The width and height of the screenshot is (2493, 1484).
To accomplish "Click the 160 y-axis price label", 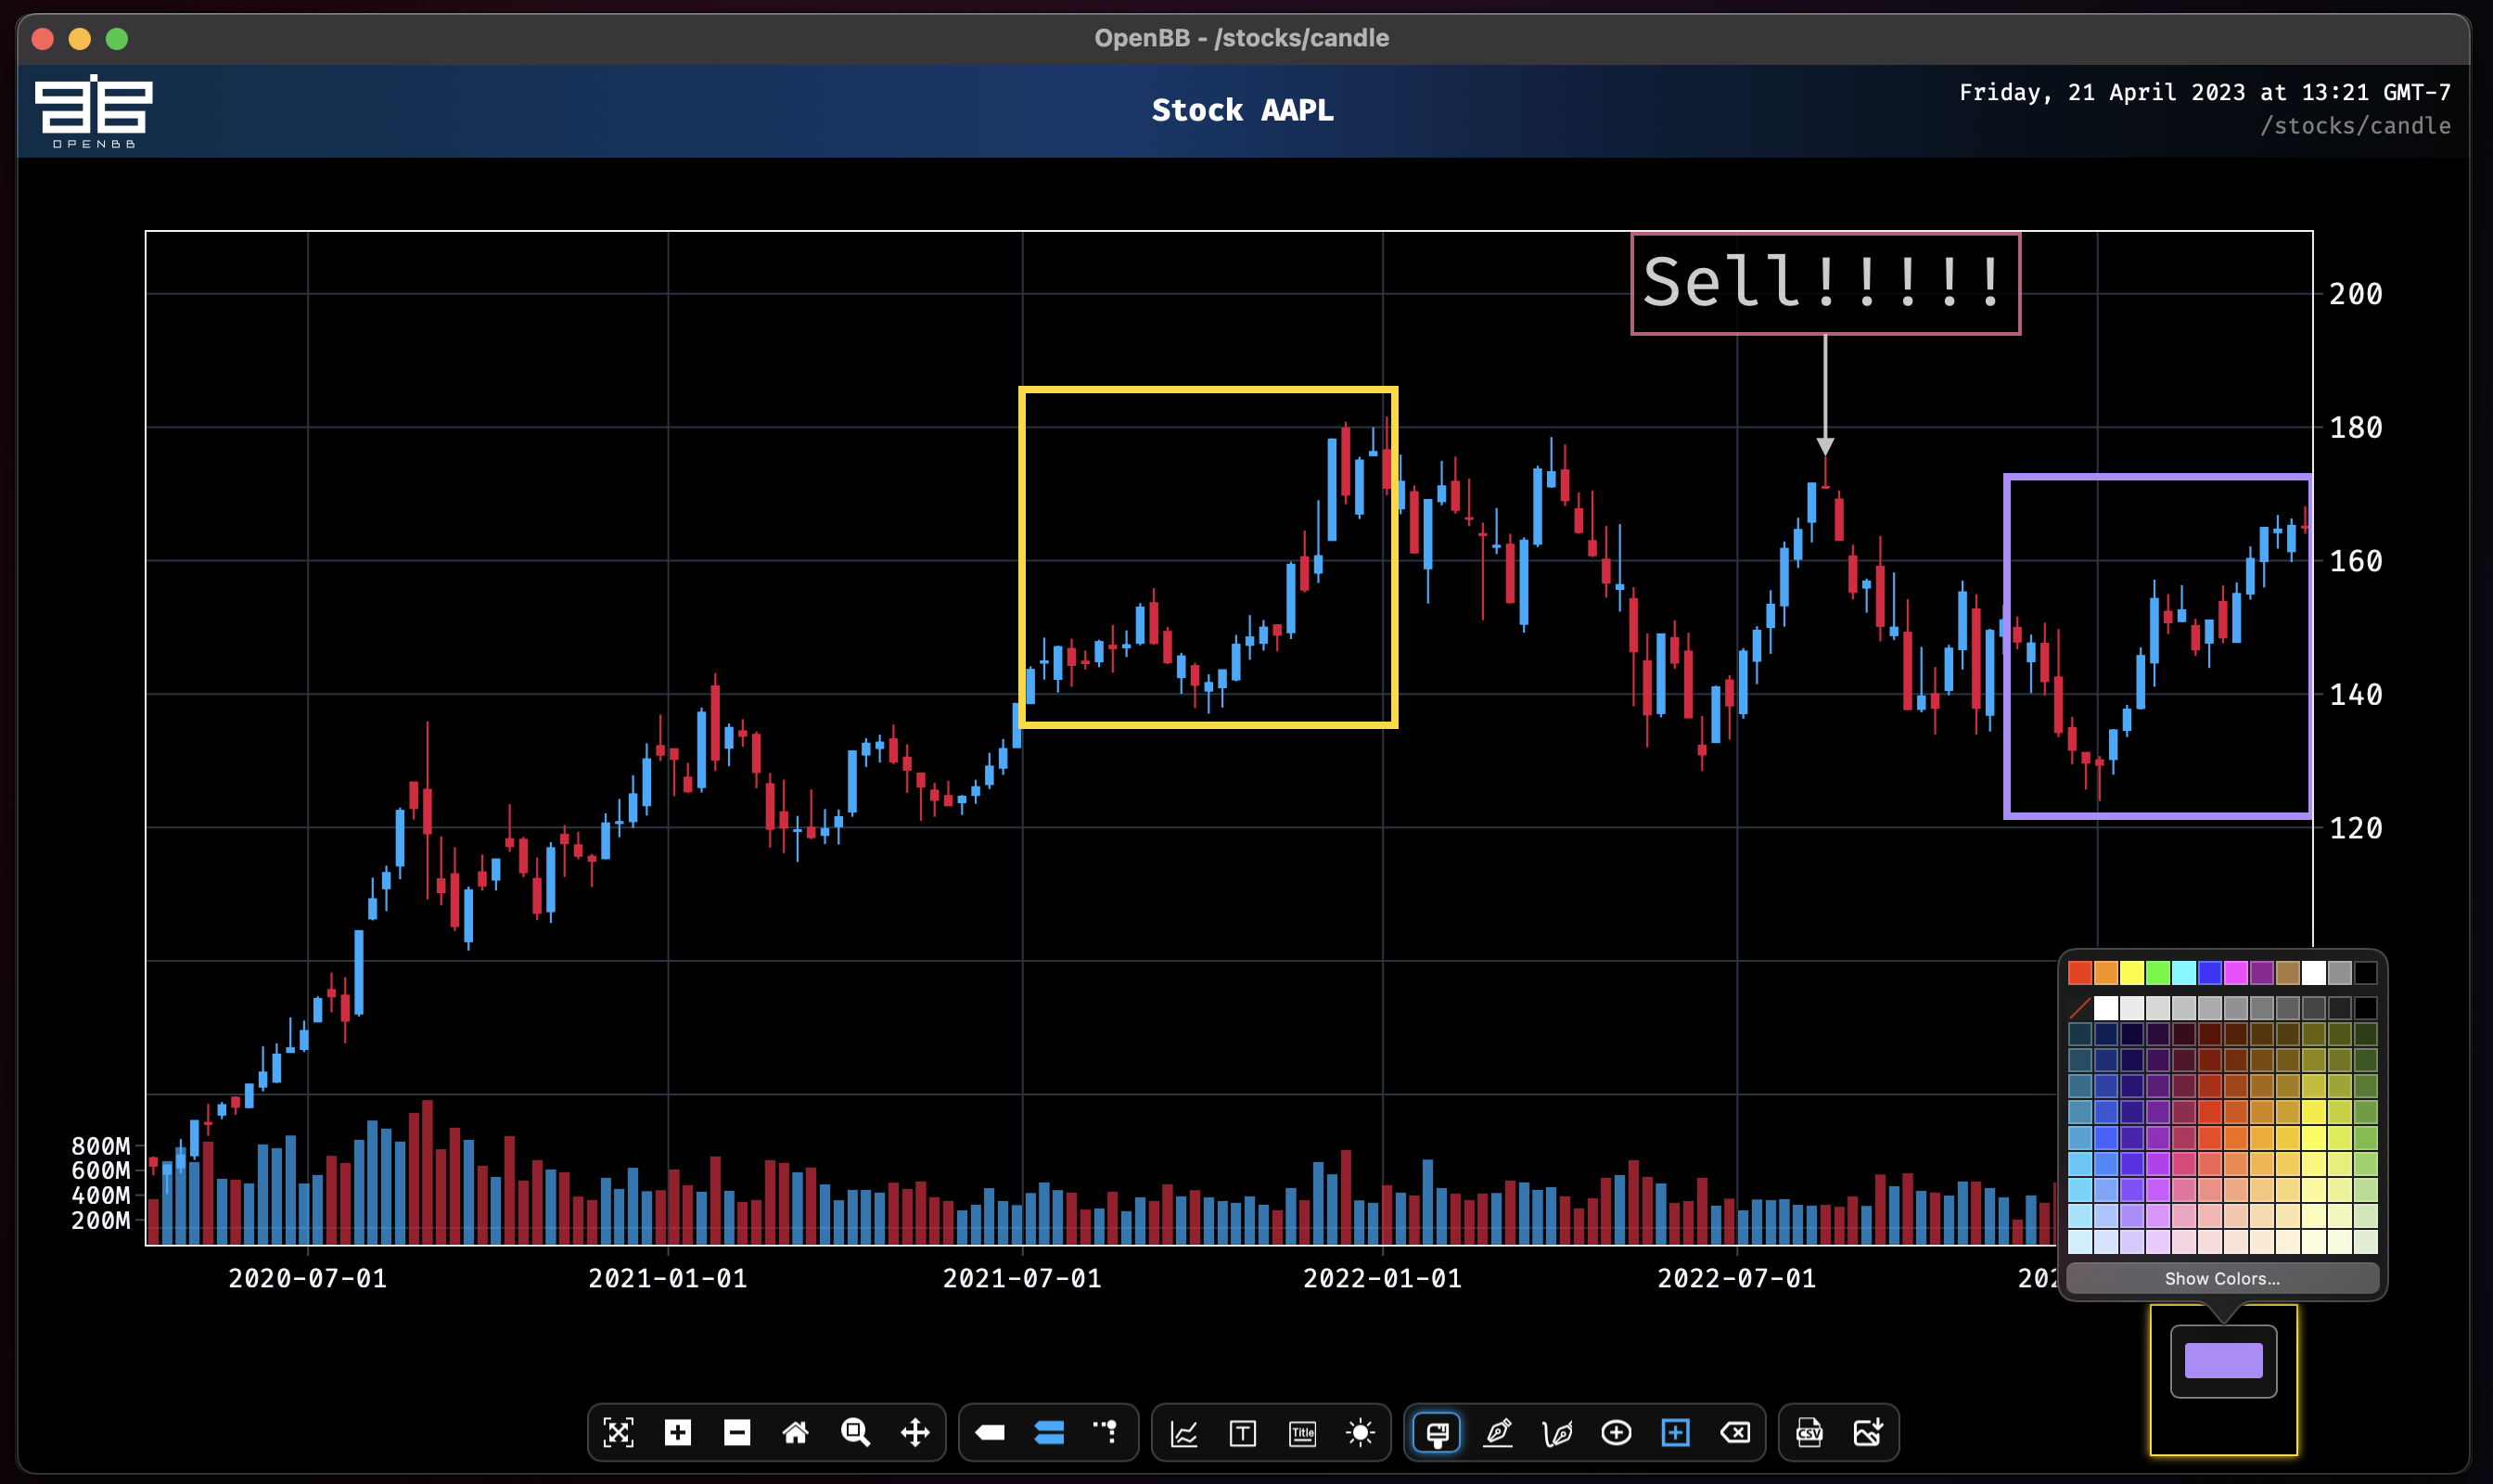I will (x=2356, y=561).
